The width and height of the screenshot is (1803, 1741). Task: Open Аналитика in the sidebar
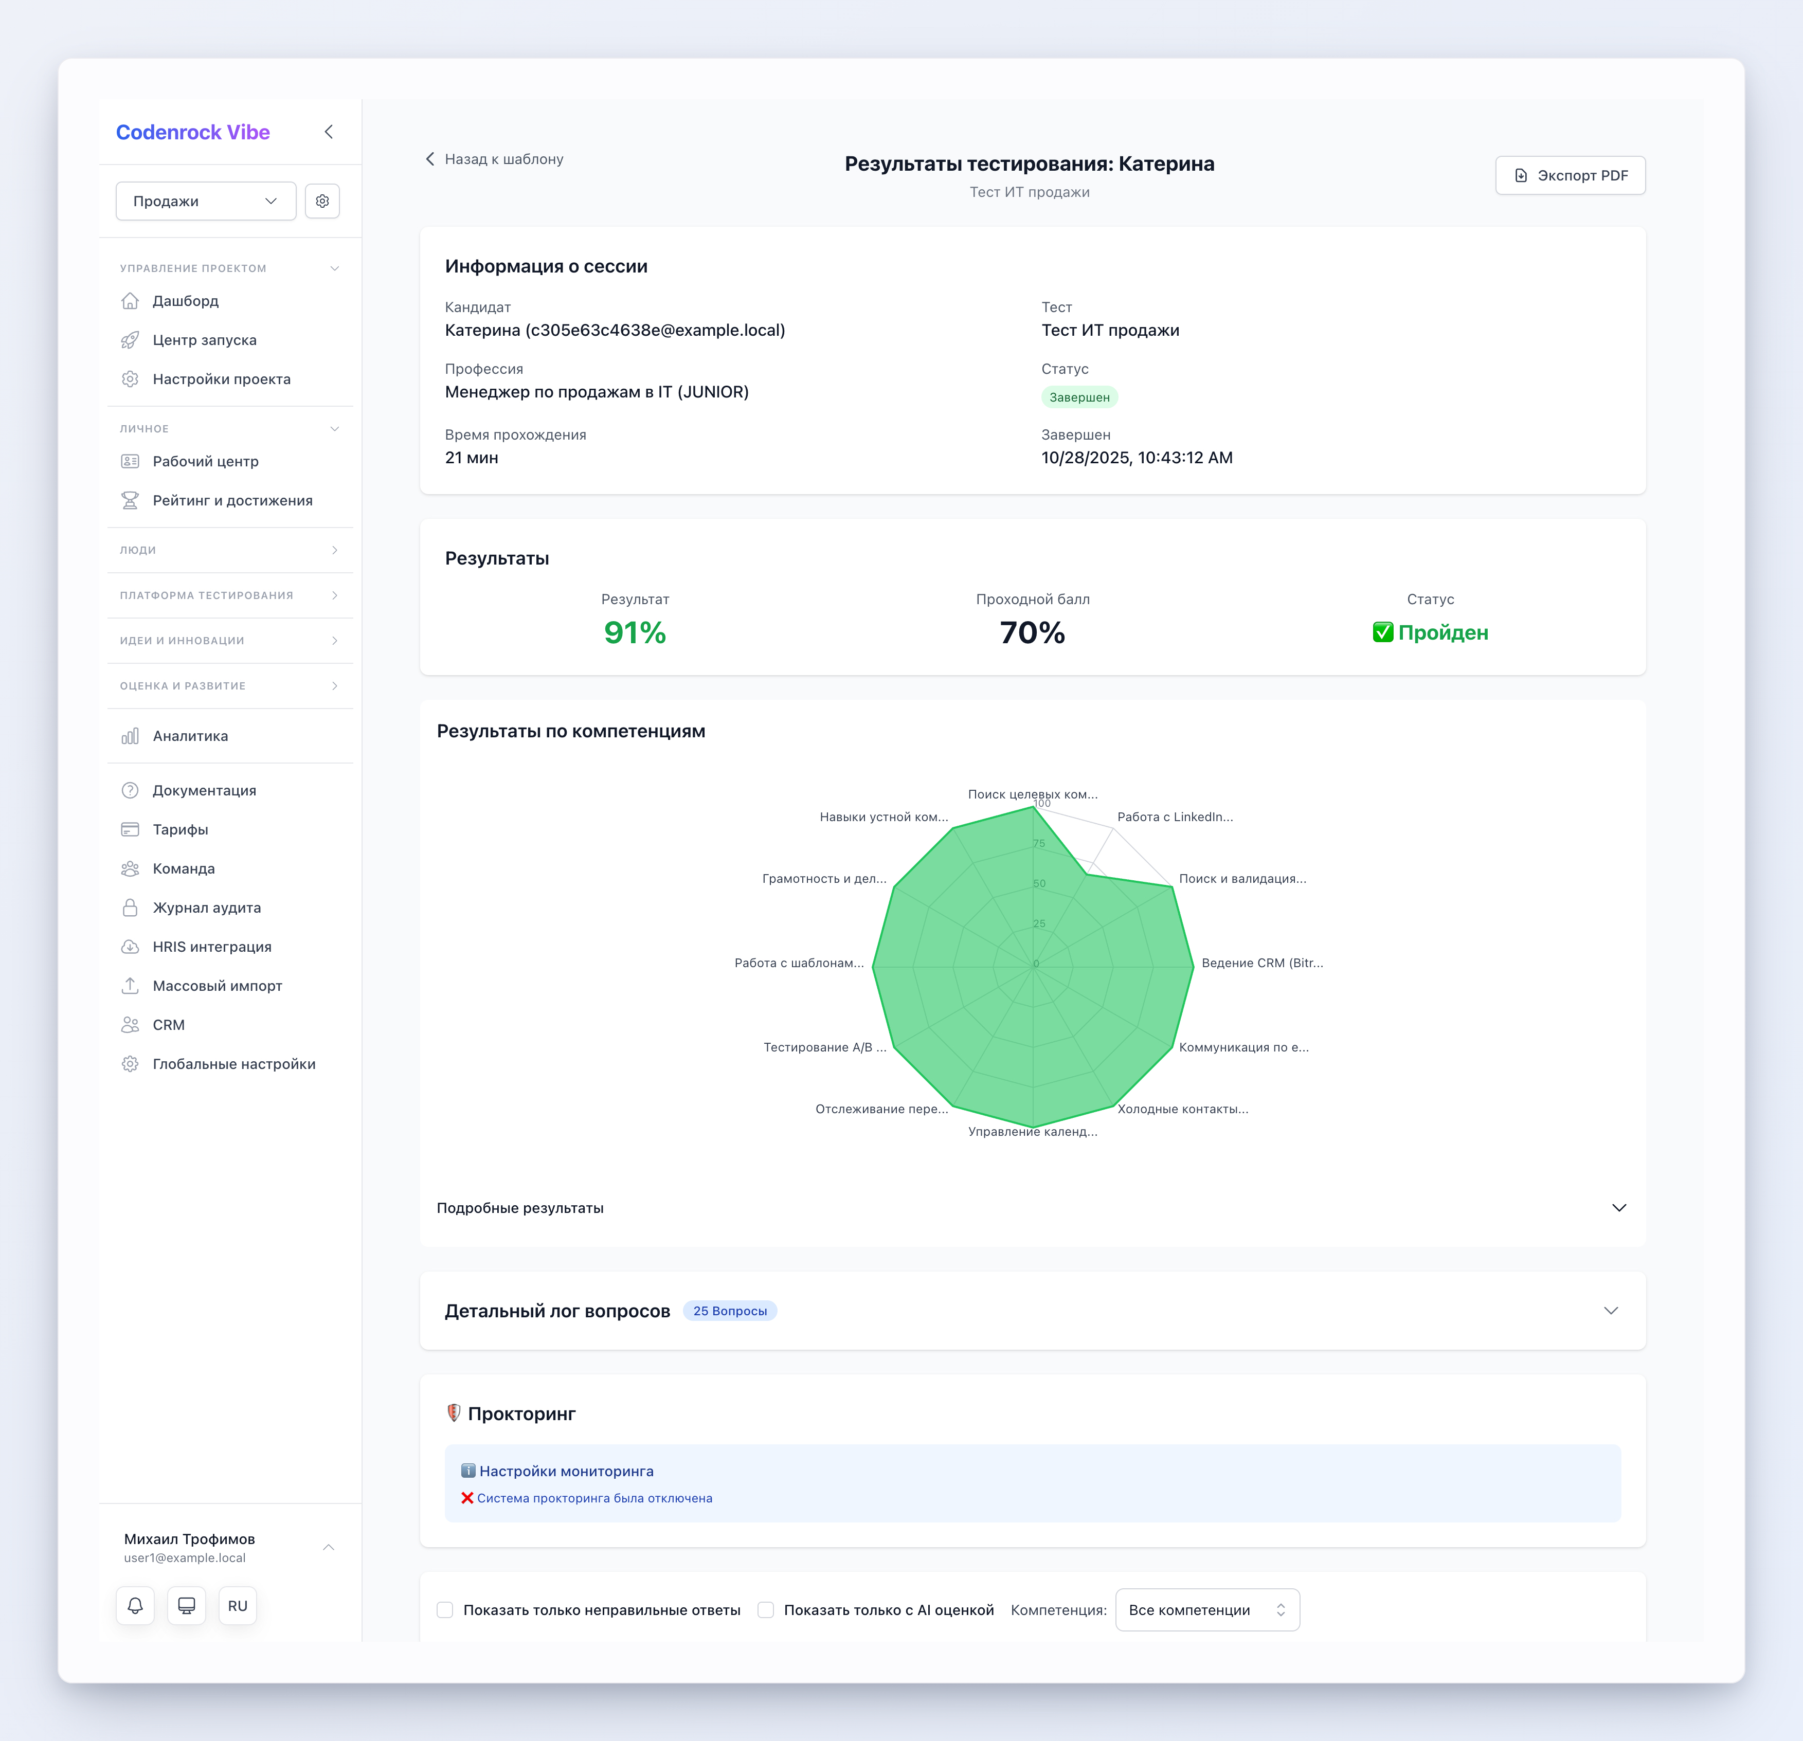[230, 736]
